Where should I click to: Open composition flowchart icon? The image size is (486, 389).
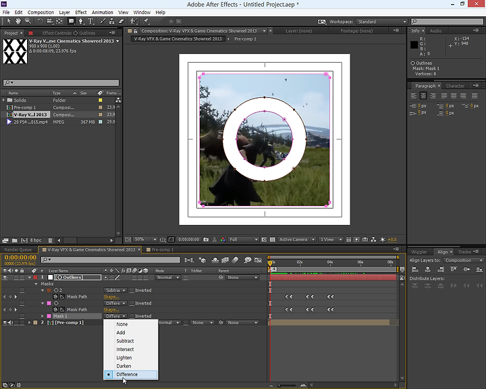coord(373,240)
